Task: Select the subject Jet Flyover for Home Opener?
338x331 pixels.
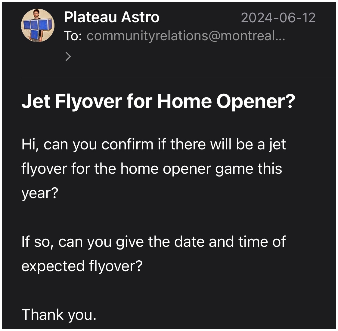Action: point(159,102)
